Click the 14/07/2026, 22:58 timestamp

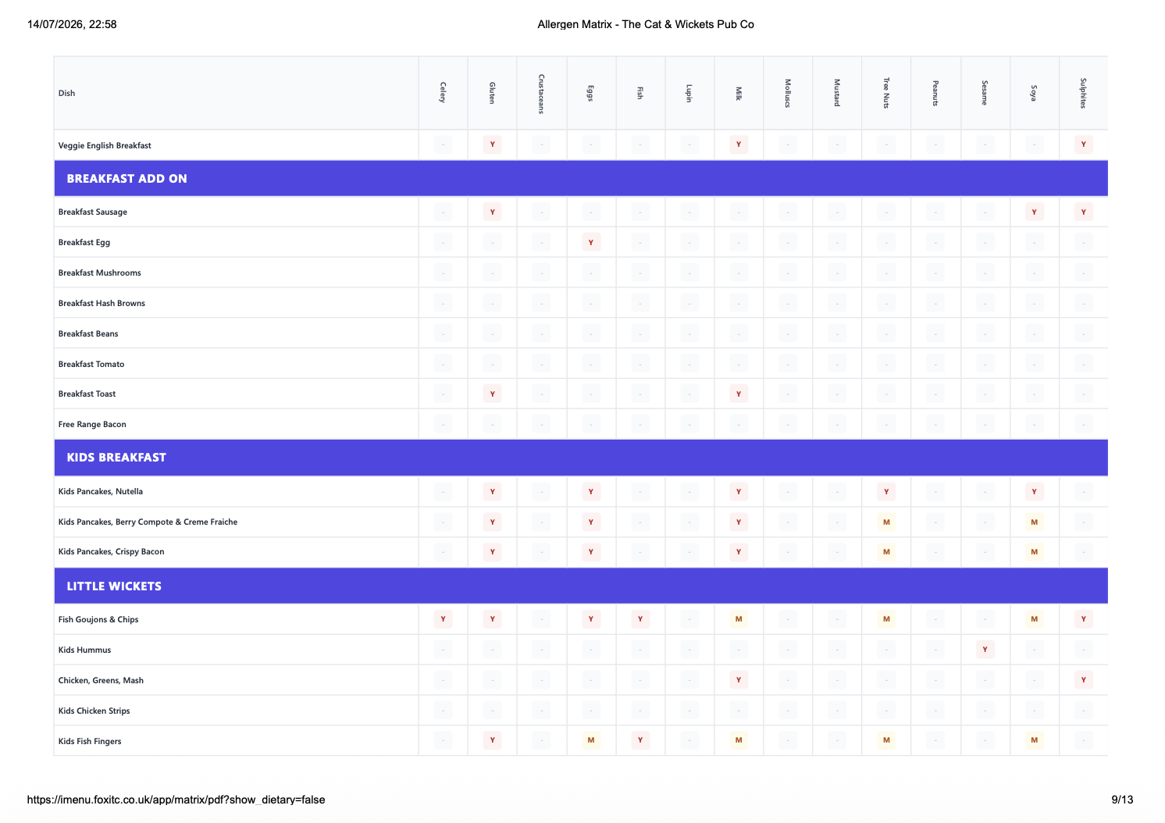tap(72, 24)
